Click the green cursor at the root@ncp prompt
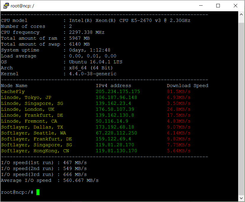 [38, 192]
